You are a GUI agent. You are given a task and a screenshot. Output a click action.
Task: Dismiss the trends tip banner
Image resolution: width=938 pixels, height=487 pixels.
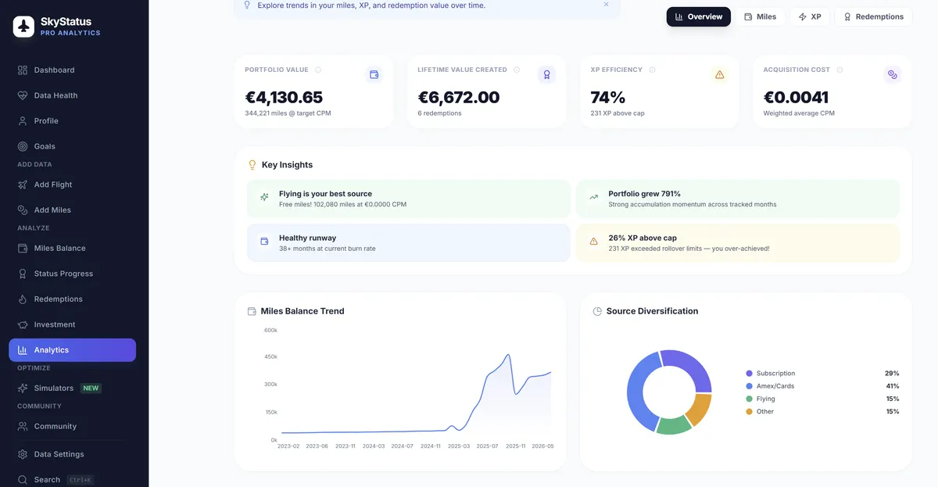click(606, 4)
